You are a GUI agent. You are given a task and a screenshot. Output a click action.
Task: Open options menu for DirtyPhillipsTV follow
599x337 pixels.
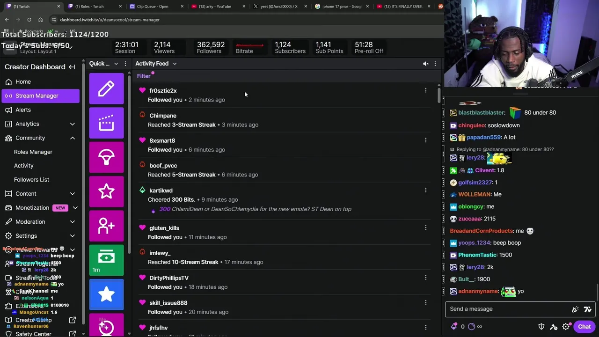(425, 278)
